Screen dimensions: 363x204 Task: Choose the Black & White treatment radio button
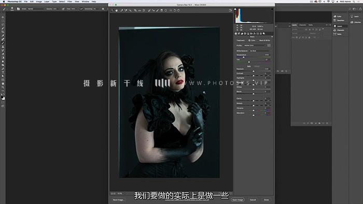[x=258, y=40]
